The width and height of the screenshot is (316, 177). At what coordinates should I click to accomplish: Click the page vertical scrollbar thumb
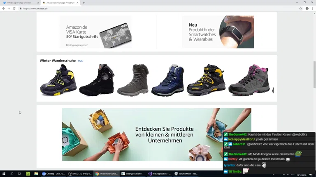coord(314,74)
